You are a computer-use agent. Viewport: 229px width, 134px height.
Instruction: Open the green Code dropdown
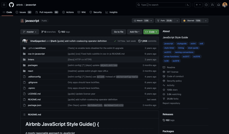151,32
